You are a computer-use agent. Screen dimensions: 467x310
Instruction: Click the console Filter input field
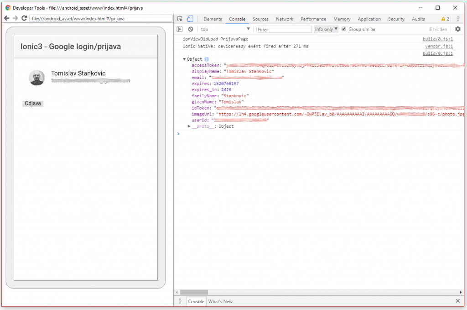[x=284, y=29]
